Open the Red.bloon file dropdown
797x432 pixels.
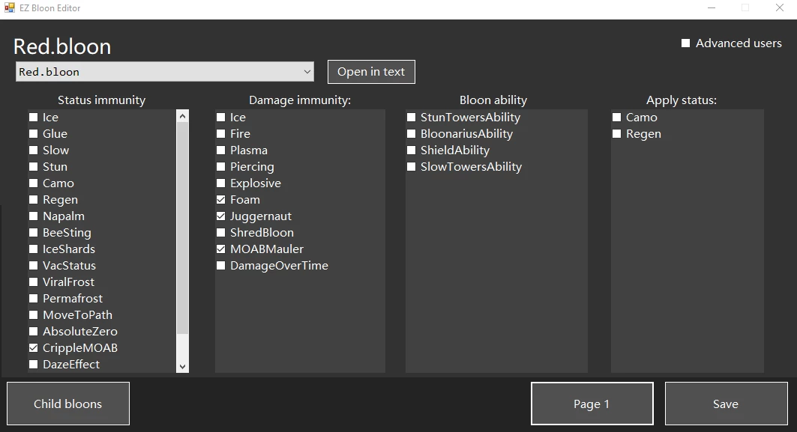[x=165, y=72]
